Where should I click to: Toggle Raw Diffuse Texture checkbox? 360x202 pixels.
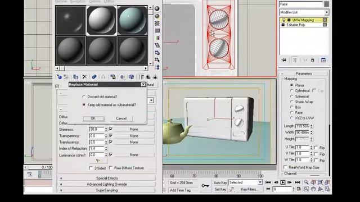111,168
